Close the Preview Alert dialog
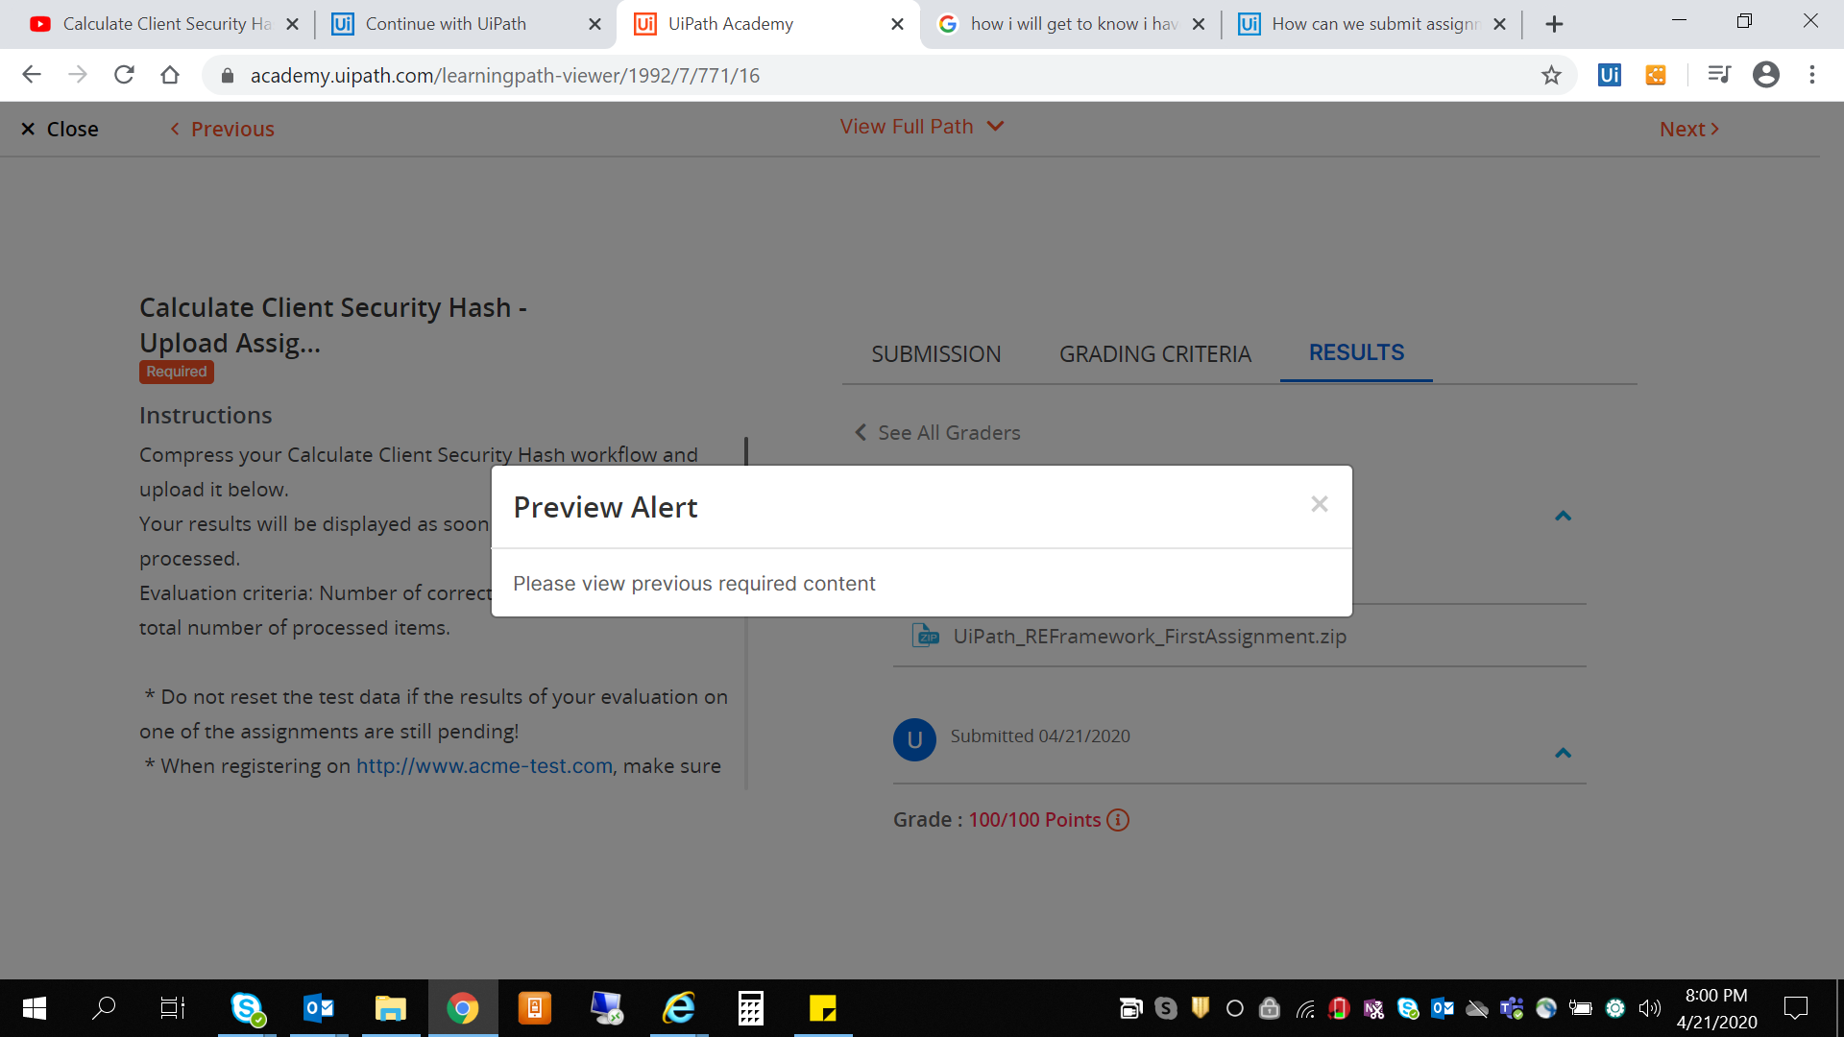Viewport: 1844px width, 1037px height. (x=1319, y=504)
